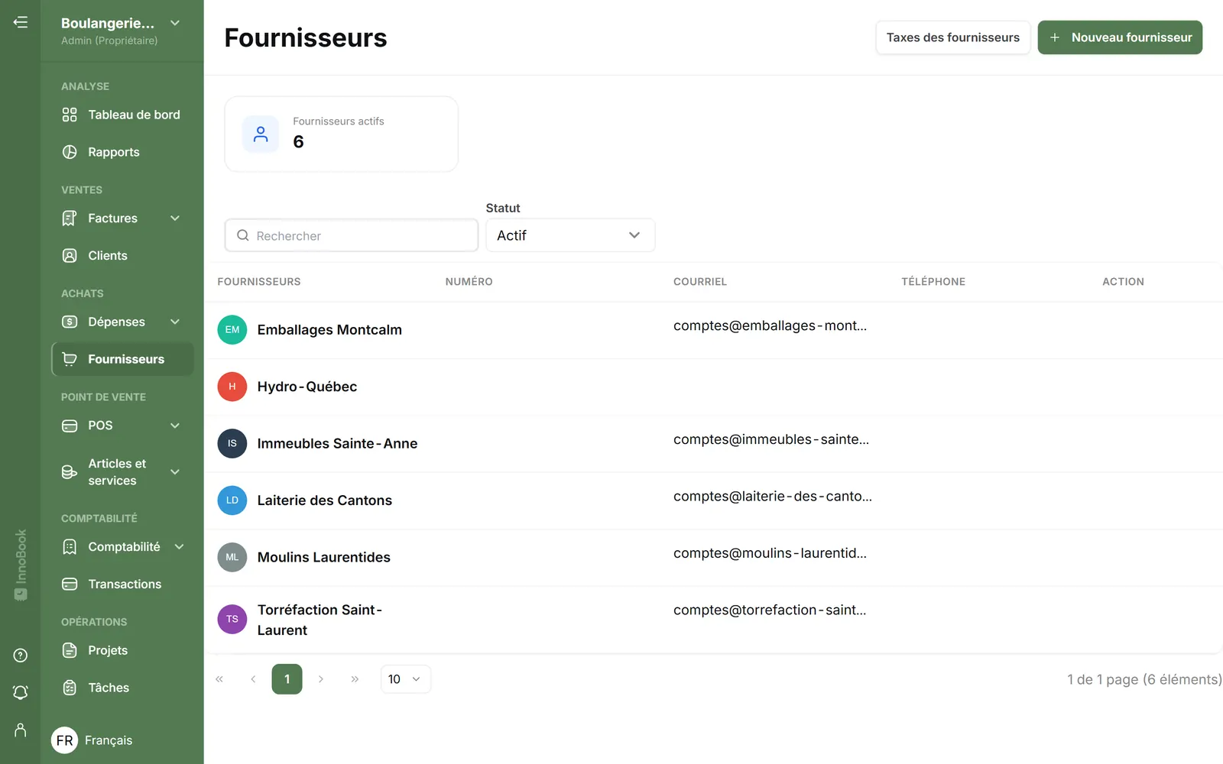Click the Emballages Montcalm EM avatar
The height and width of the screenshot is (764, 1223).
[x=232, y=330]
